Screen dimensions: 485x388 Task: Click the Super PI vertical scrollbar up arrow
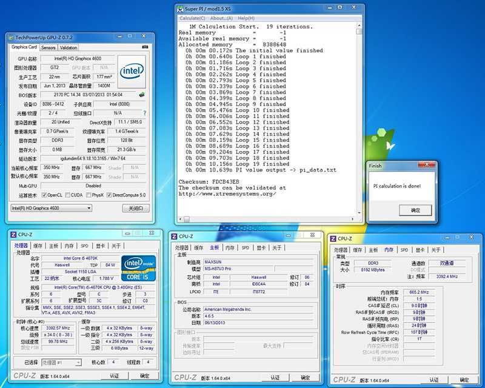tap(359, 25)
